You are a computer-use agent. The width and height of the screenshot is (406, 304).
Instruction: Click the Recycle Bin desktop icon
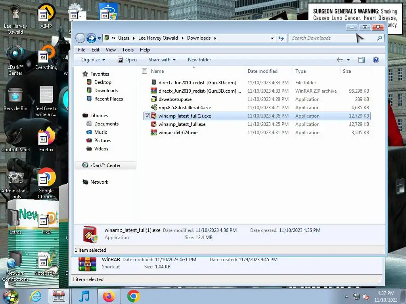point(15,99)
